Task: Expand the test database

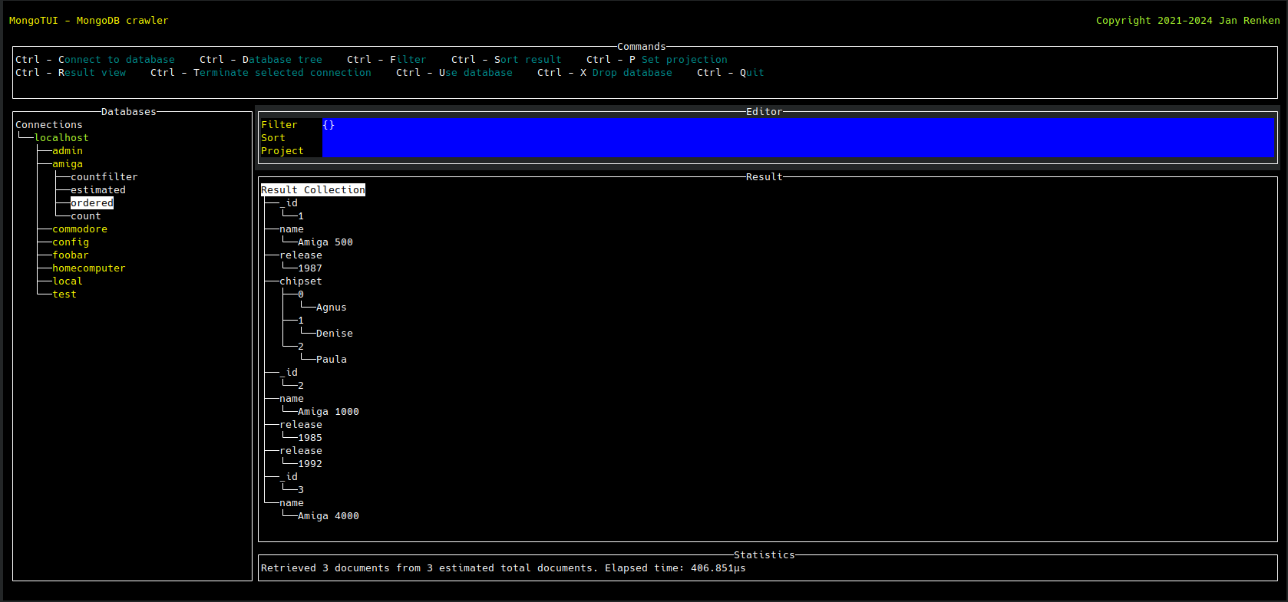Action: pyautogui.click(x=64, y=294)
